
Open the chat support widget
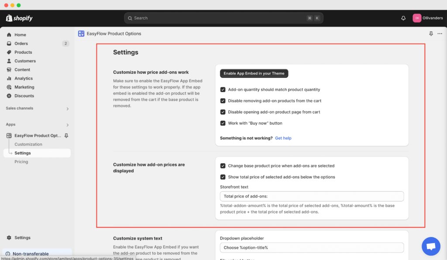431,246
